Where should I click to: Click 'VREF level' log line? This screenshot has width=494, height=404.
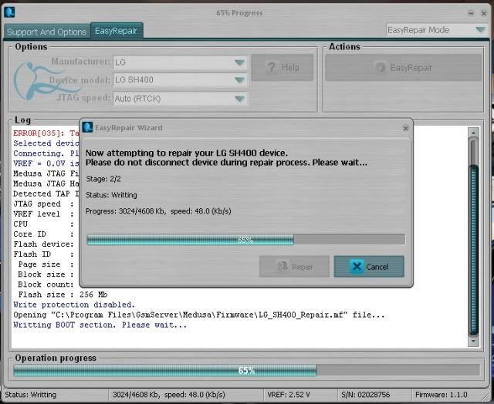(43, 214)
